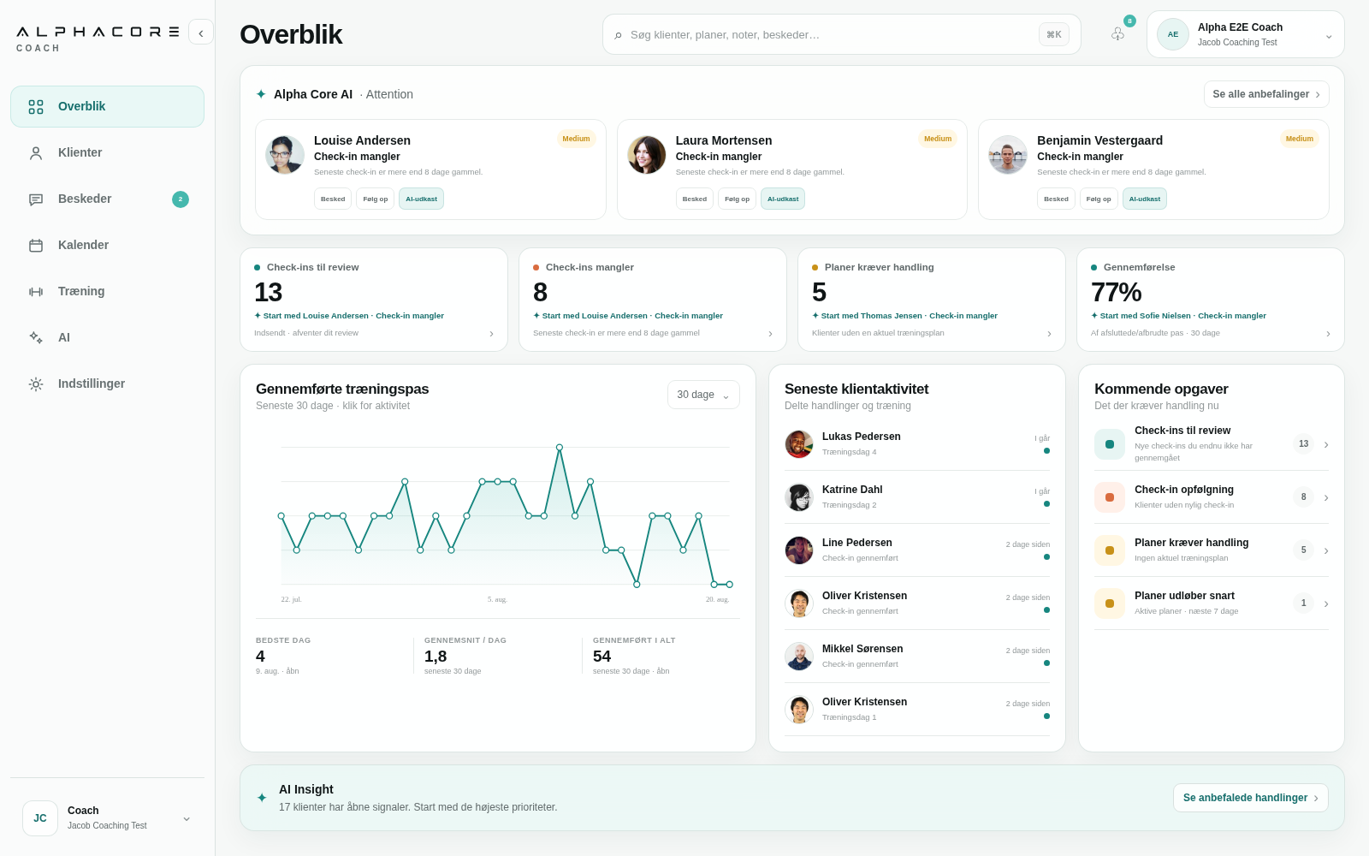Go to Overblik in the sidebar
This screenshot has width=1369, height=856.
107,107
